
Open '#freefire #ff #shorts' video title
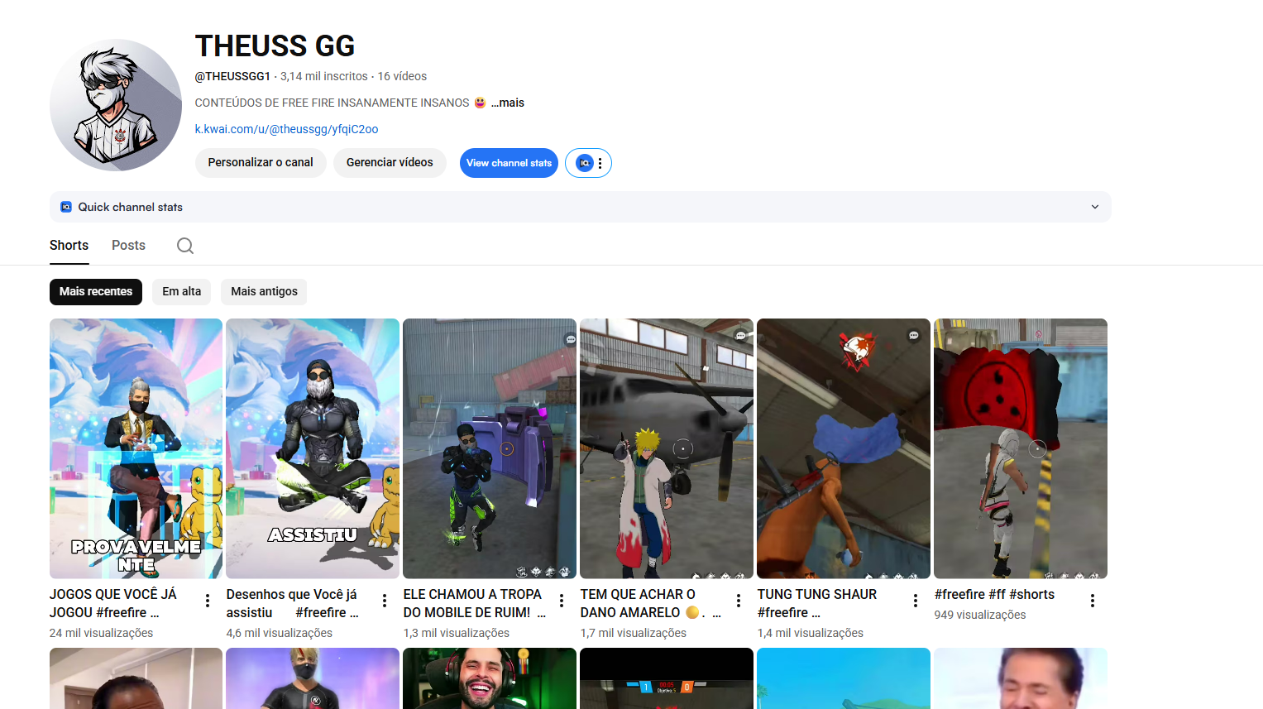pyautogui.click(x=994, y=595)
